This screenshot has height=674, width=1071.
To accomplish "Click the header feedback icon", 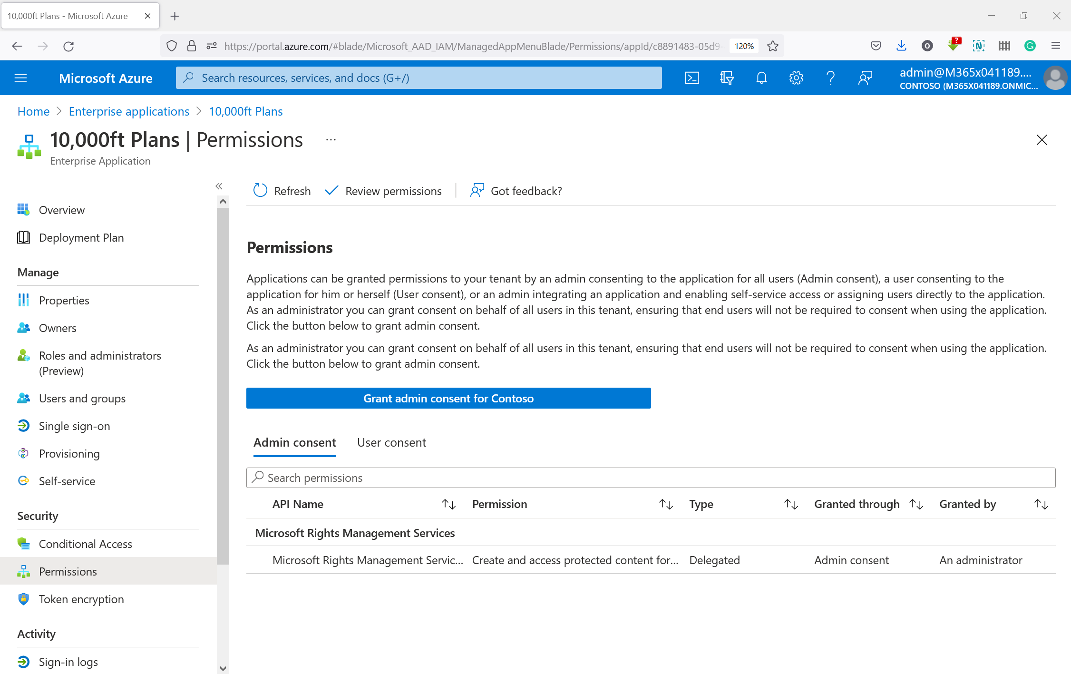I will 865,78.
